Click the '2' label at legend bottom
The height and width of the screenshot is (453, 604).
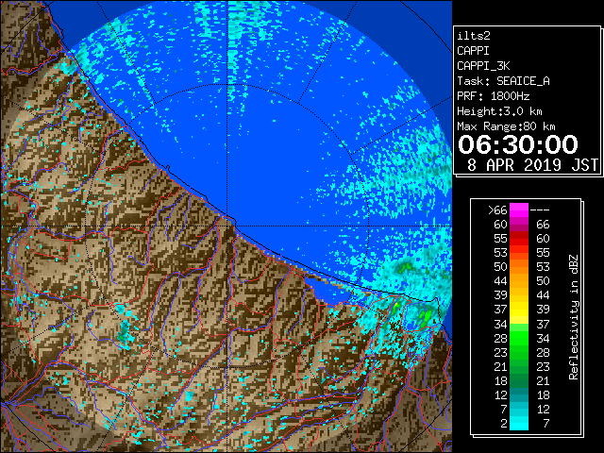click(x=503, y=424)
